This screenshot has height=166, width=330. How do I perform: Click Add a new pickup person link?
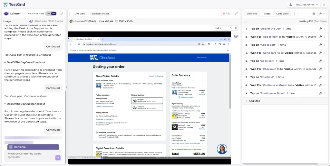coord(105,119)
